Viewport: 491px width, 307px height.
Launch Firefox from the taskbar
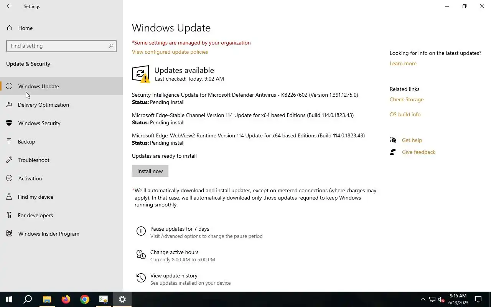point(66,299)
